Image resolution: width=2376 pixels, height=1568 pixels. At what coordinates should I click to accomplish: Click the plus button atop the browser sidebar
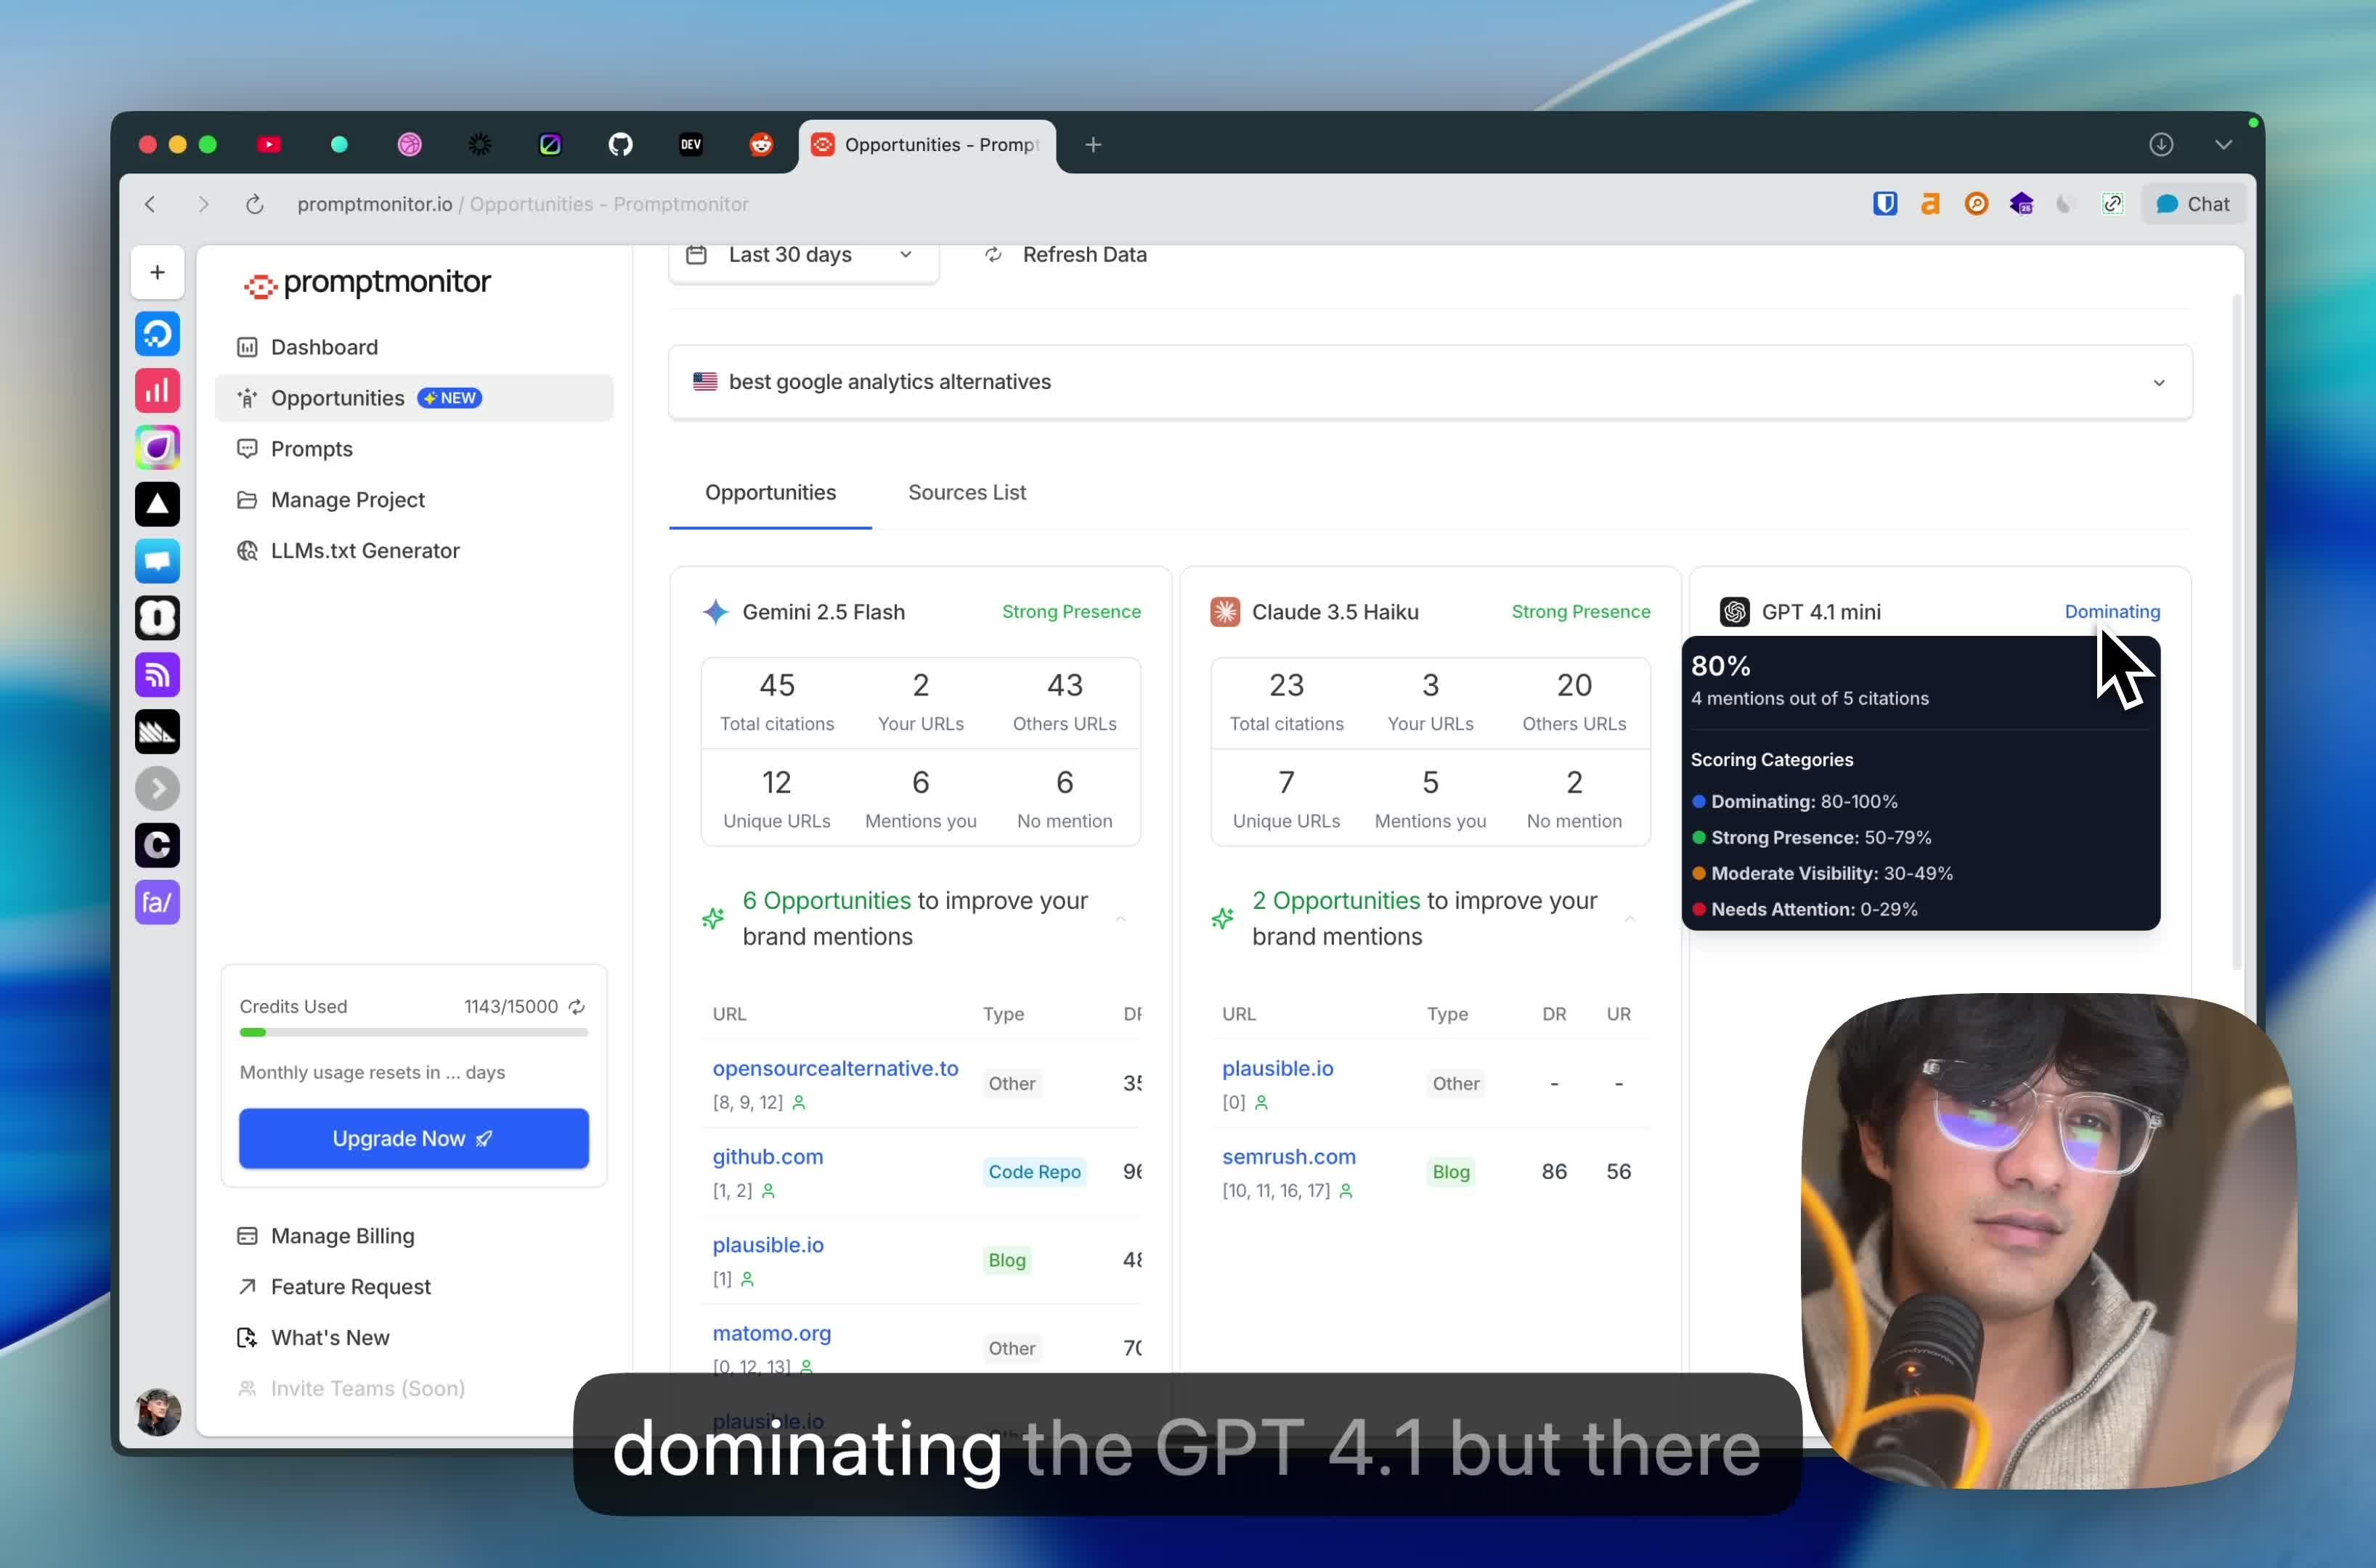pyautogui.click(x=157, y=272)
